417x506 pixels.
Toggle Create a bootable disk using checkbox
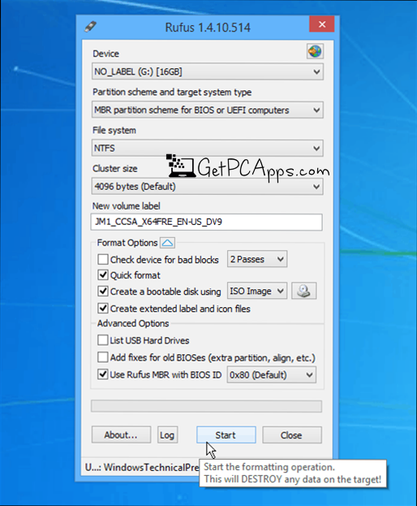tap(103, 291)
